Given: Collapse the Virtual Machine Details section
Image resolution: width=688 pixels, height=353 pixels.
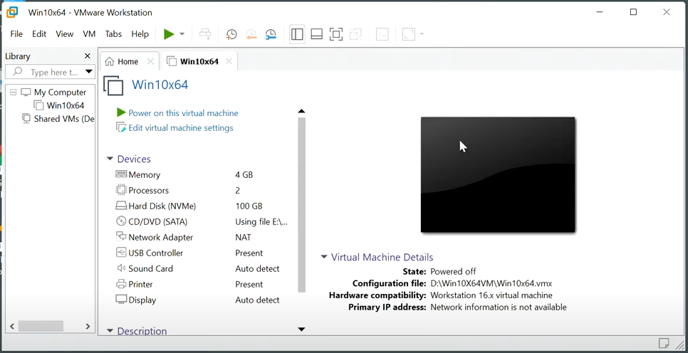Looking at the screenshot, I should [x=324, y=258].
